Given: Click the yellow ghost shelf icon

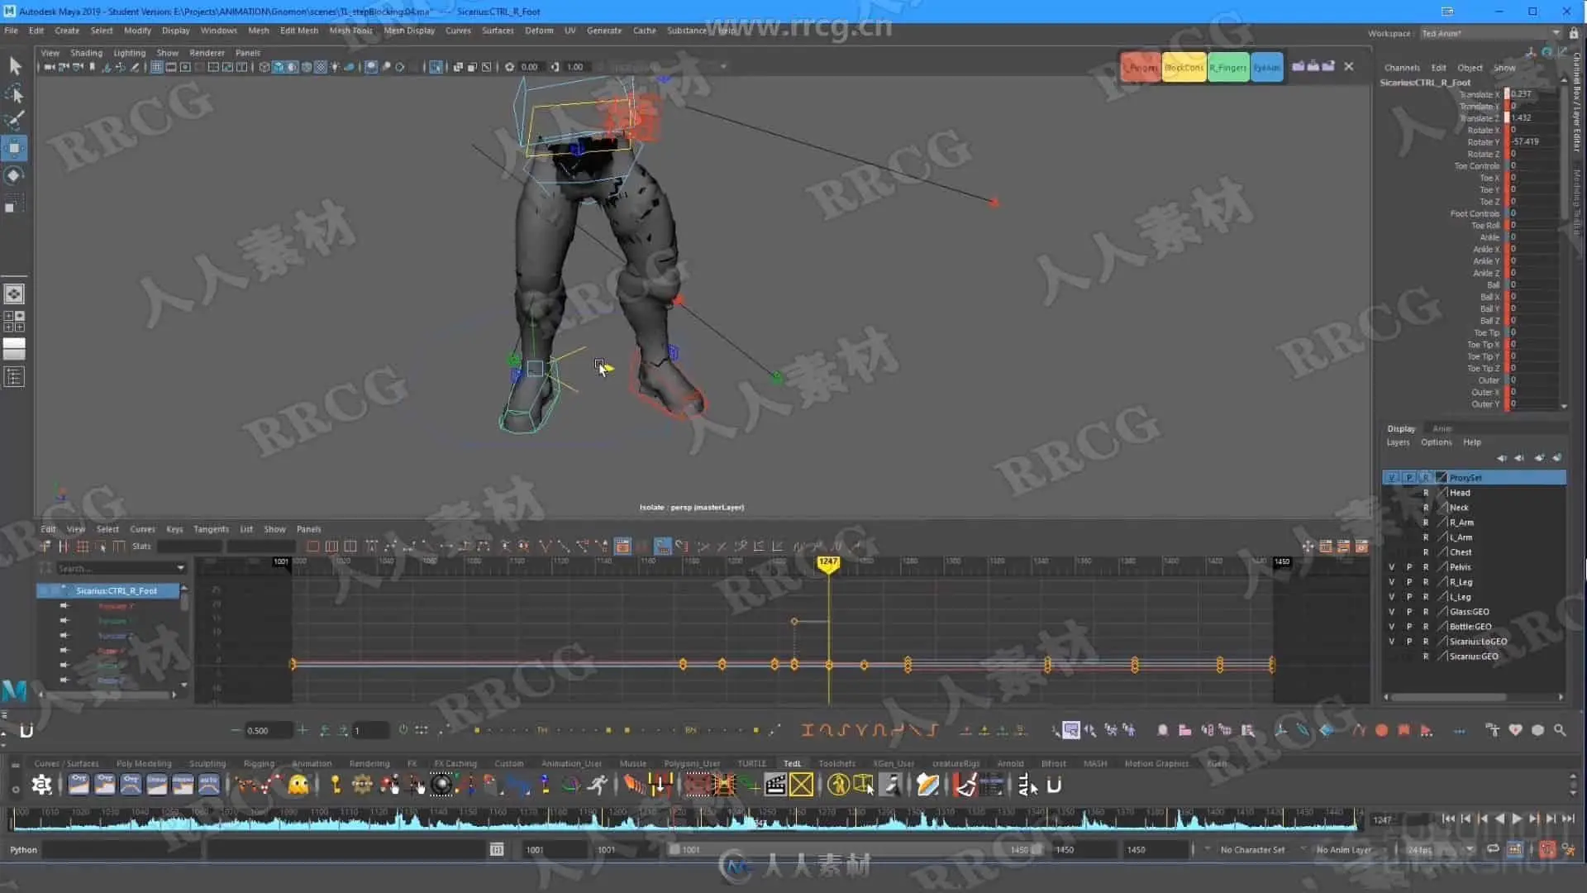Looking at the screenshot, I should click(x=298, y=785).
